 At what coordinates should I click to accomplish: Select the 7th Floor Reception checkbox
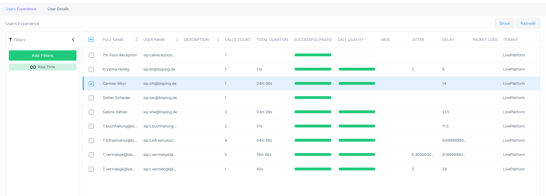[x=91, y=55]
